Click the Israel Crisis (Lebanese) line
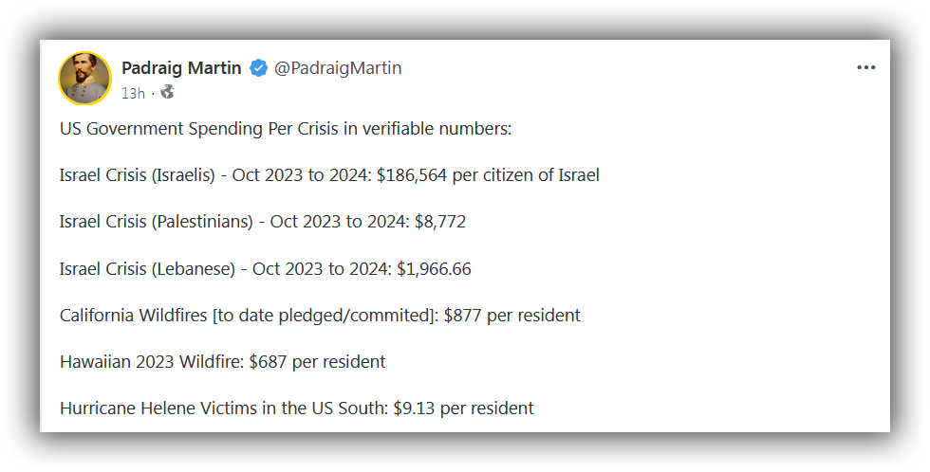The width and height of the screenshot is (930, 472). [x=265, y=269]
